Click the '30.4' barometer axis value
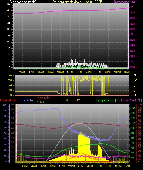This screenshot has height=170, width=143. pyautogui.click(x=133, y=24)
